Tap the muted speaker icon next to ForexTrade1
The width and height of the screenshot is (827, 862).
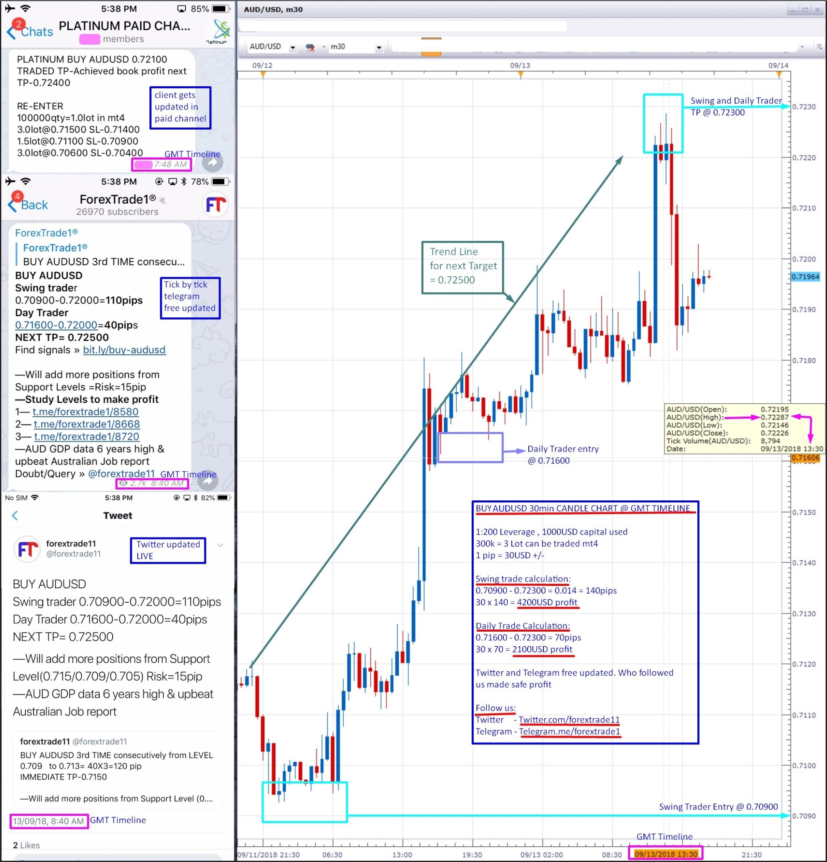click(163, 200)
